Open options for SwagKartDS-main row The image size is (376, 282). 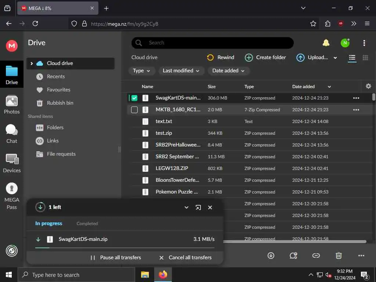(356, 98)
